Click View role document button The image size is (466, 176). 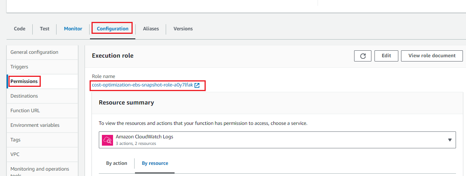432,56
